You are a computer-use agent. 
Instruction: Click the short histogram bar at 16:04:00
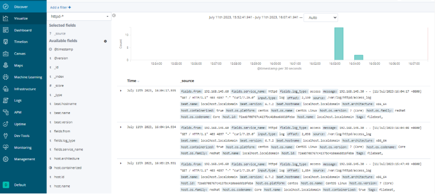[359, 57]
